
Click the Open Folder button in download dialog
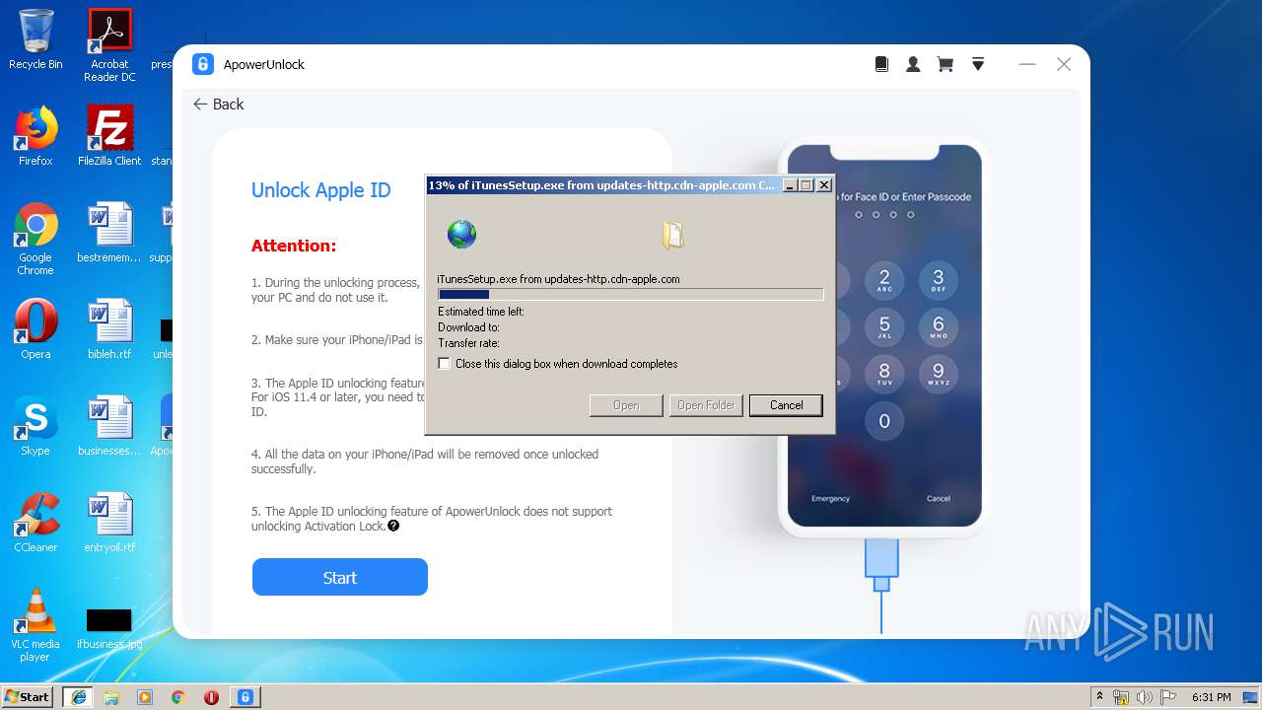click(x=706, y=405)
